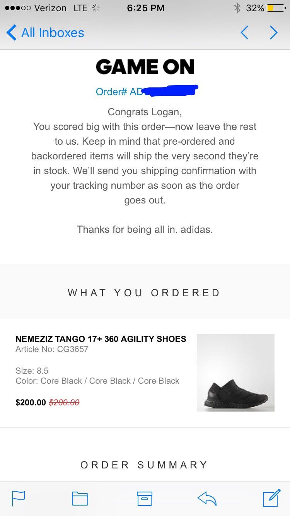290x516 pixels.
Task: Archive this order confirmation email
Action: point(145,498)
